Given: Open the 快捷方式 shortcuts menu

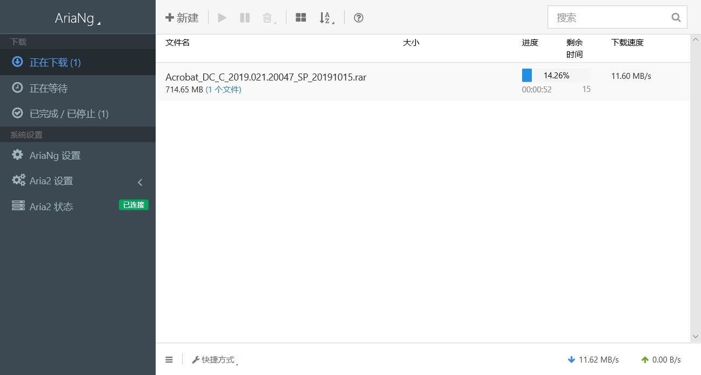Looking at the screenshot, I should pos(215,360).
